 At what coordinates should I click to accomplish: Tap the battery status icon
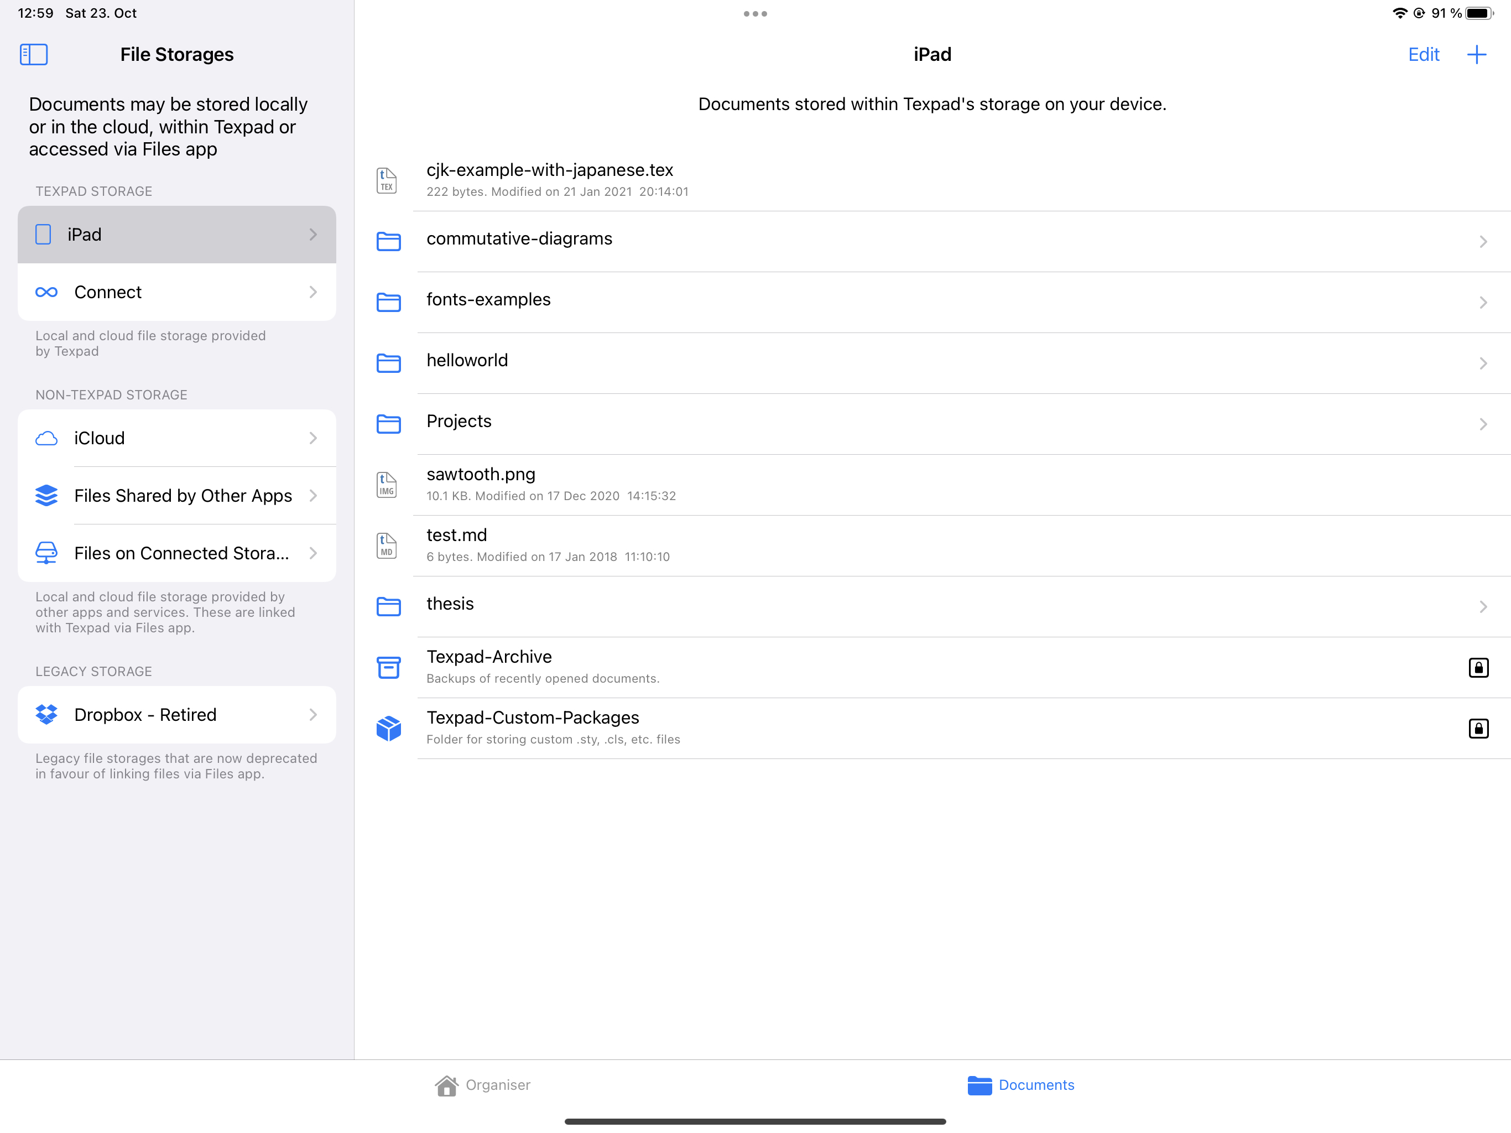(x=1479, y=13)
